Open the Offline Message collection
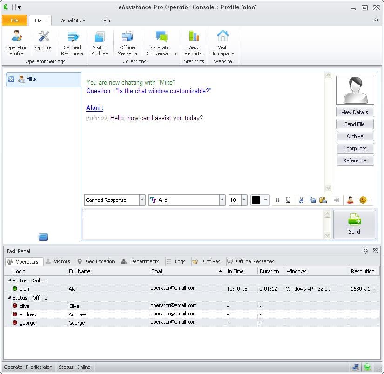This screenshot has height=374, width=384. point(127,43)
